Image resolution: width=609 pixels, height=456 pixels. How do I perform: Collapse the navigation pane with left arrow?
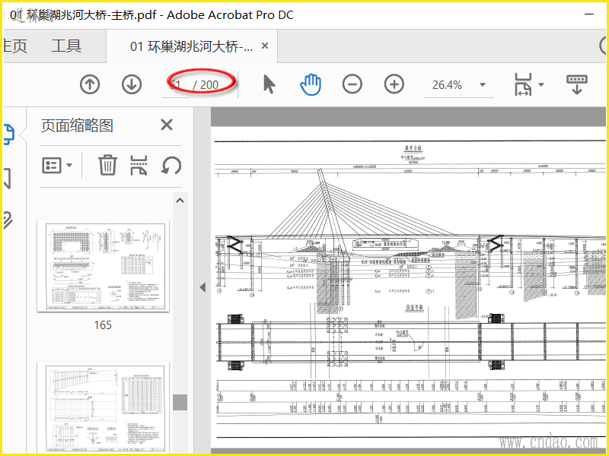202,287
